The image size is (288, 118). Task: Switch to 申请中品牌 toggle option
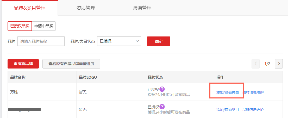(44, 26)
